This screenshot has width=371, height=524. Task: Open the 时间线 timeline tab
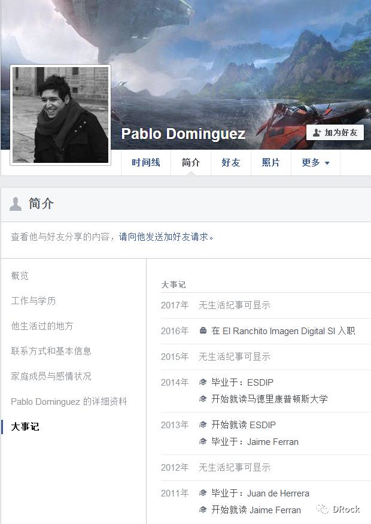click(x=146, y=162)
